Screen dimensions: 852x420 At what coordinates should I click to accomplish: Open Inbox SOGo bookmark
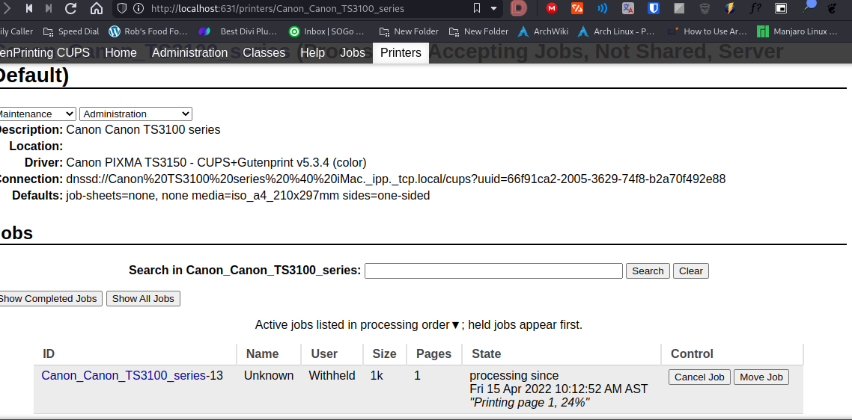click(326, 31)
